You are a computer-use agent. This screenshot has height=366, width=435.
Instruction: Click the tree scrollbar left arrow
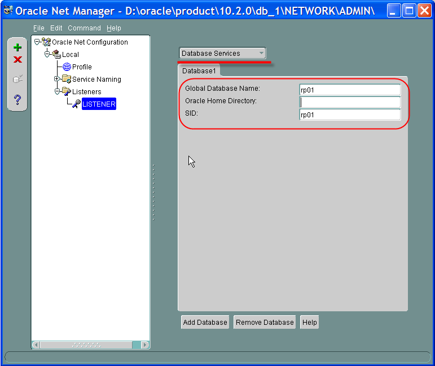[36, 345]
